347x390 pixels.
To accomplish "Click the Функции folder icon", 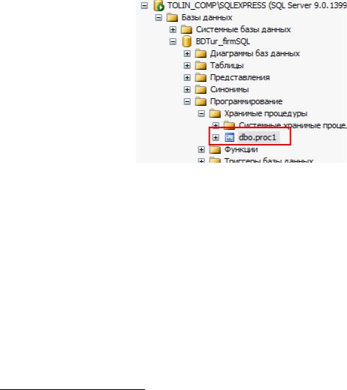I will (215, 150).
